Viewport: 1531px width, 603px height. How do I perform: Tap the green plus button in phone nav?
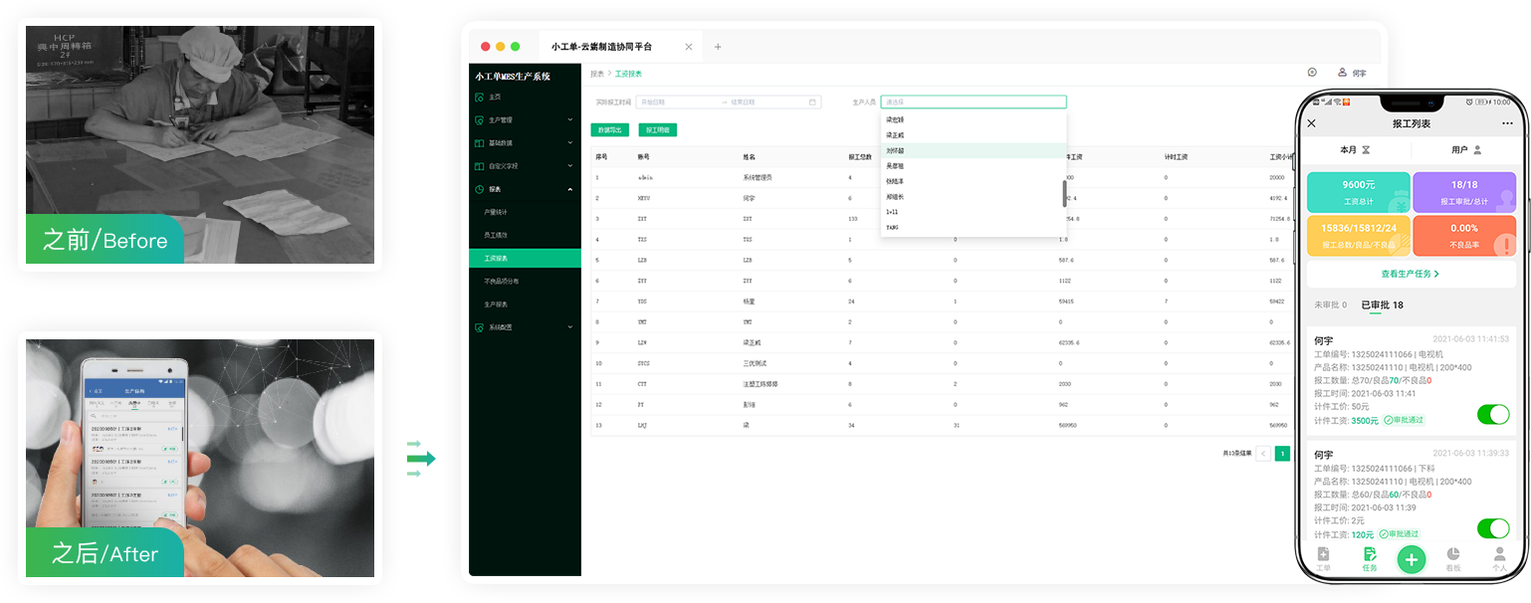tap(1411, 559)
